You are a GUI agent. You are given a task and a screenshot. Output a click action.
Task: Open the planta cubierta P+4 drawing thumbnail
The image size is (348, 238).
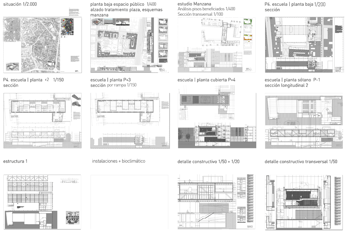point(216,121)
